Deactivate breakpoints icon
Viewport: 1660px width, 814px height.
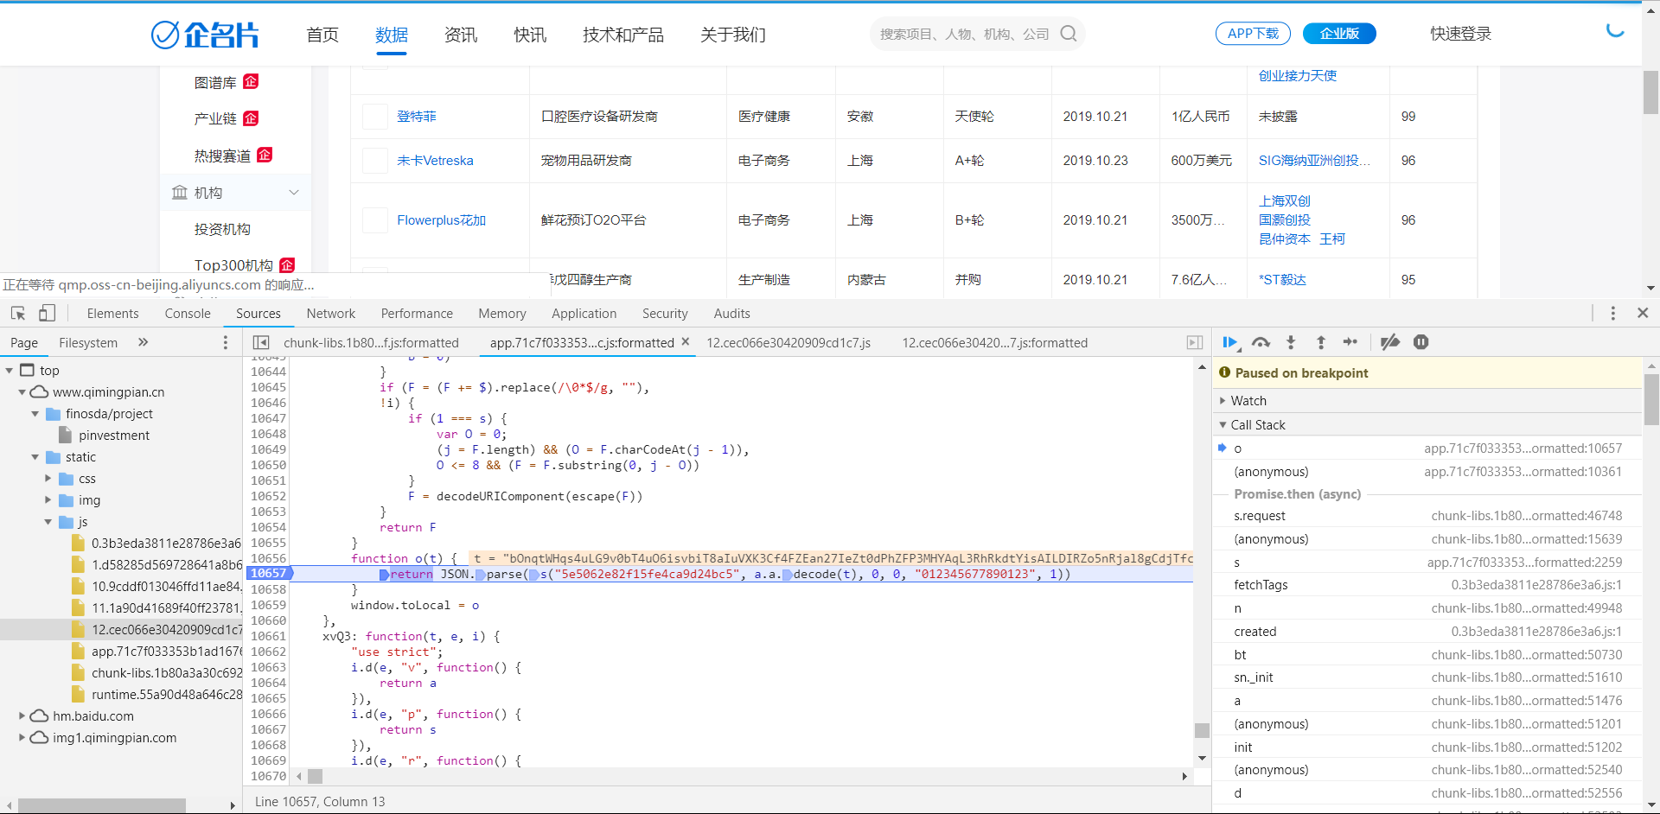[1390, 342]
